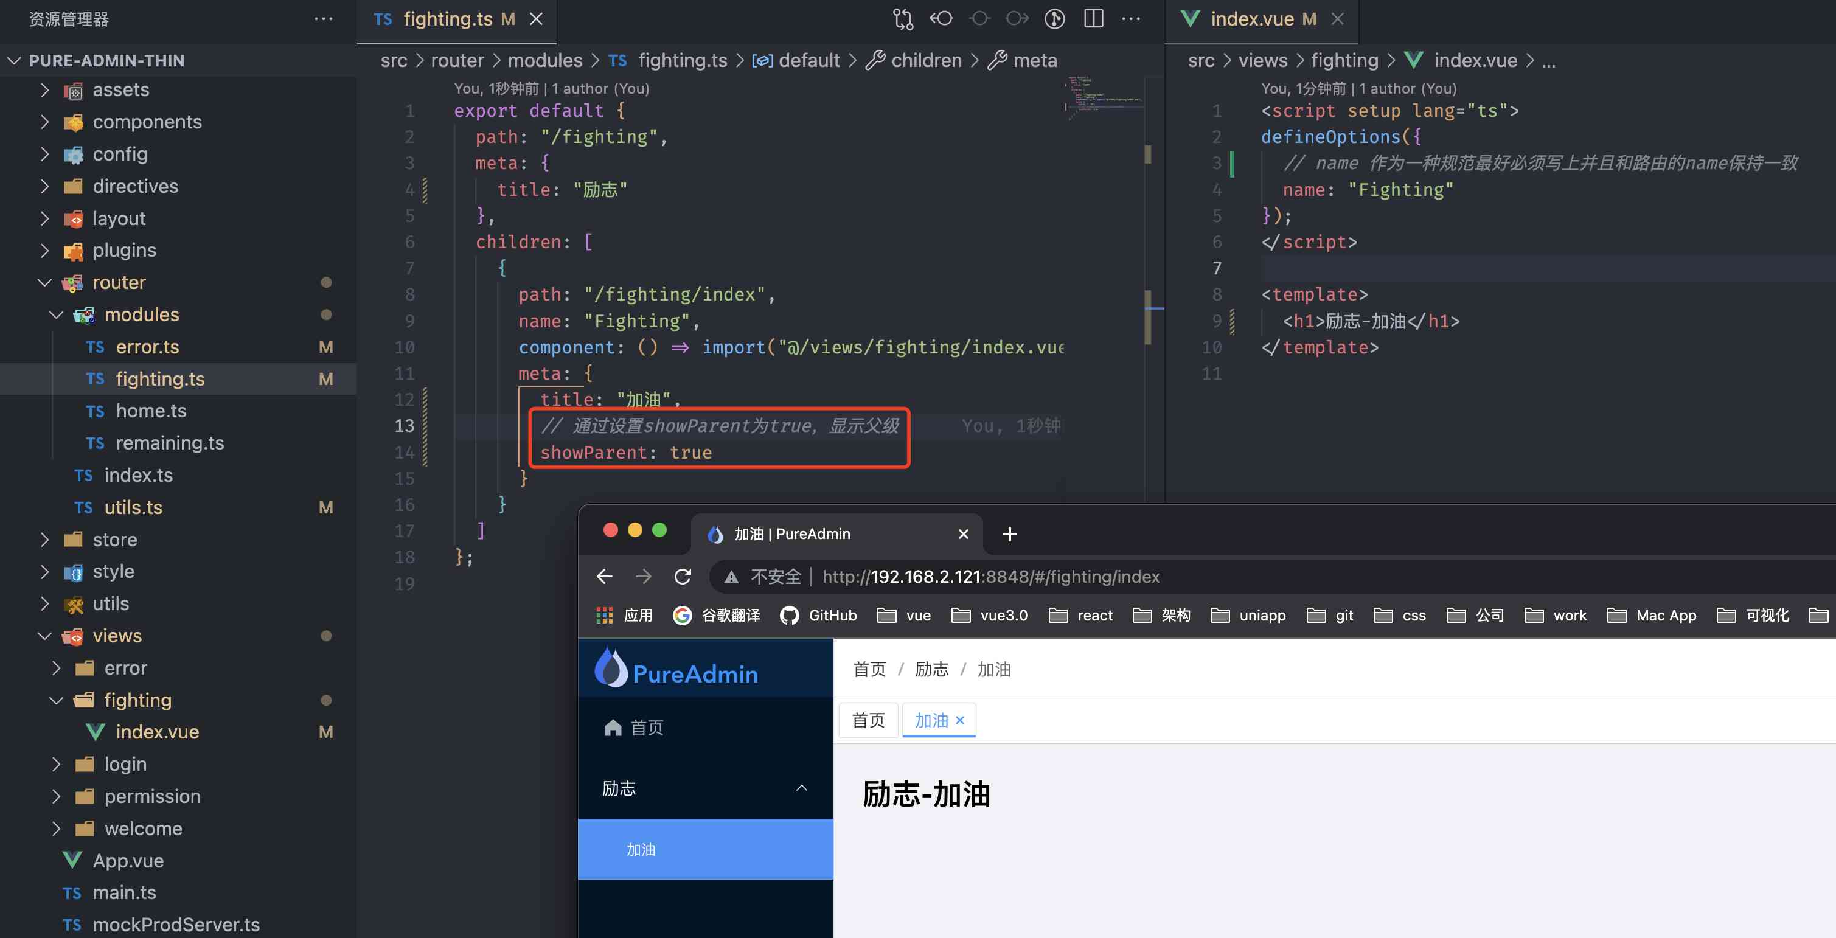The height and width of the screenshot is (938, 1836).
Task: Open utils.ts in the file tree
Action: 133,507
